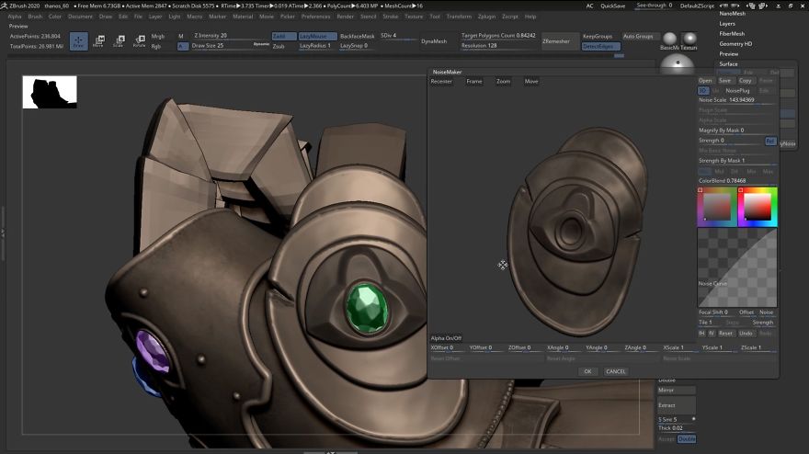The height and width of the screenshot is (454, 809).
Task: Expand the FiberMesh subpalette
Action: point(732,33)
